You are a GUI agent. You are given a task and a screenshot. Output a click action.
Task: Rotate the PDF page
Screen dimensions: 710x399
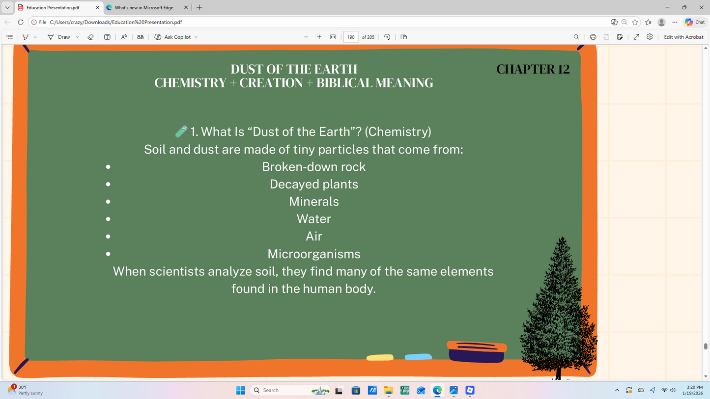pos(387,37)
